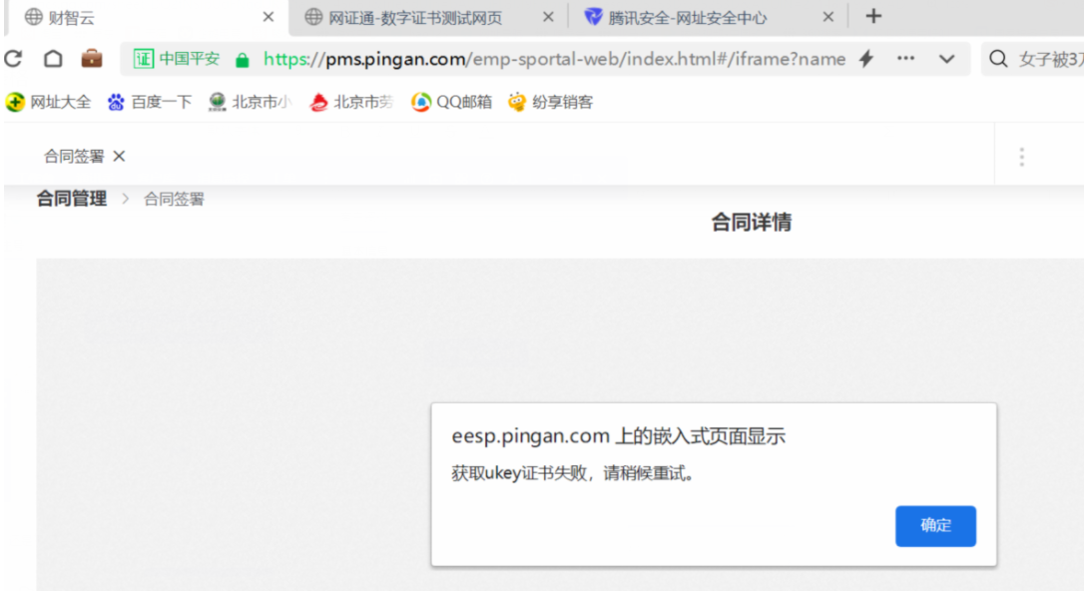
Task: Open 百度一下 from the bookmarks bar
Action: tap(149, 101)
